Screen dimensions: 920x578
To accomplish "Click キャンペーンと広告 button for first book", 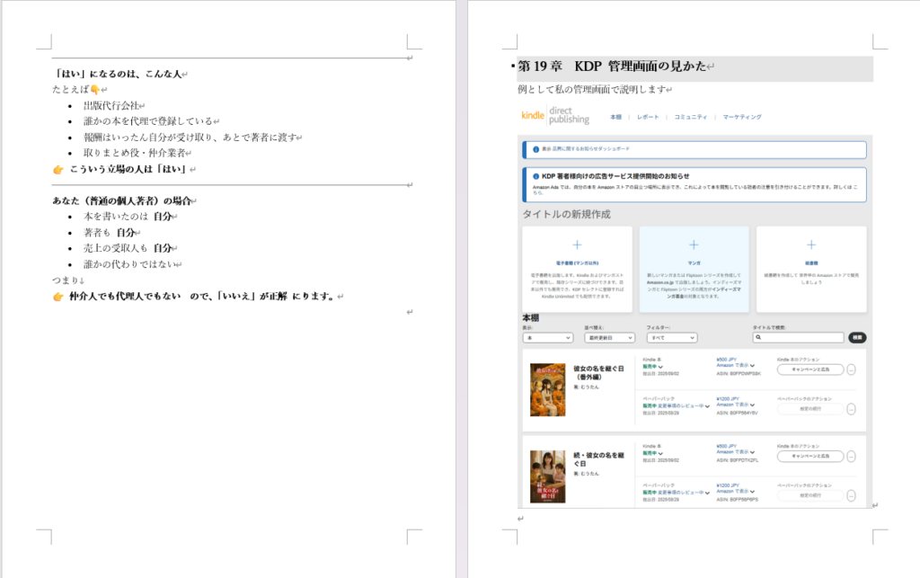I will click(x=810, y=369).
